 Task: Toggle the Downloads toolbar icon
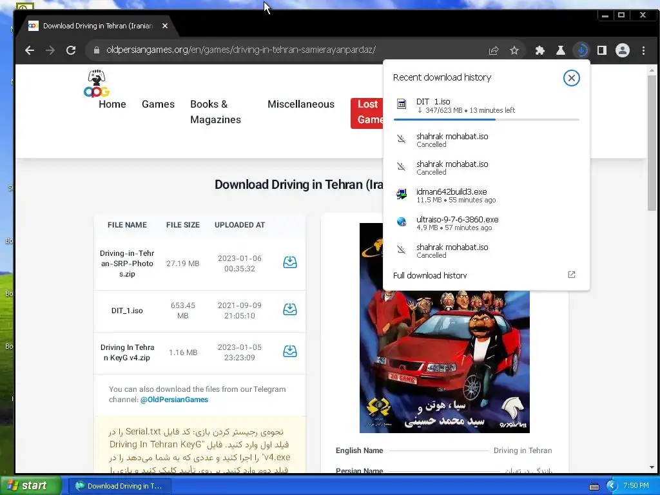581,50
